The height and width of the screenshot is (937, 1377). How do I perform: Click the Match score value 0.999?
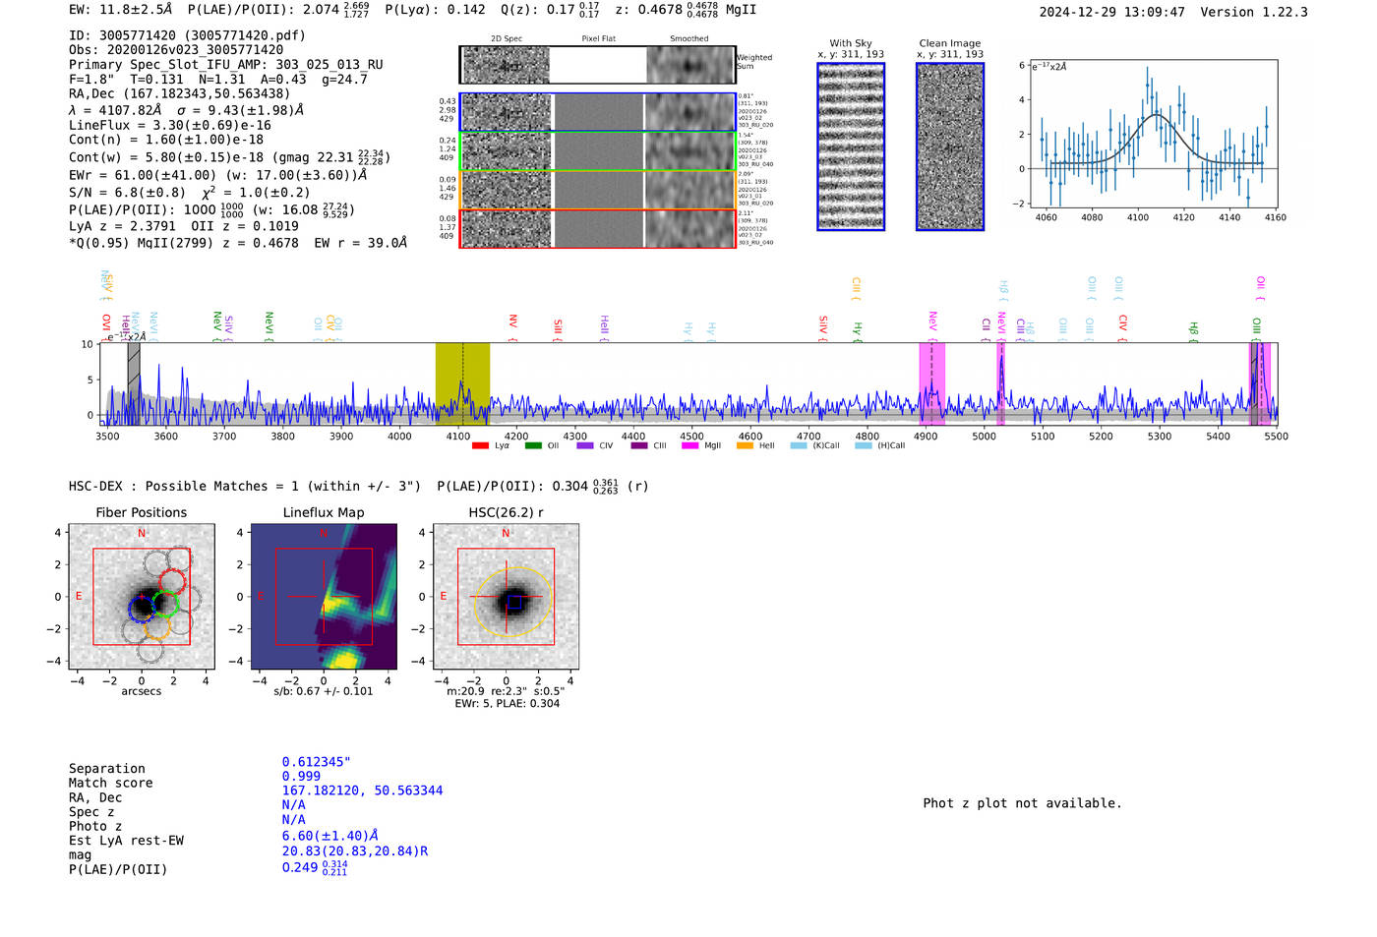[x=301, y=777]
